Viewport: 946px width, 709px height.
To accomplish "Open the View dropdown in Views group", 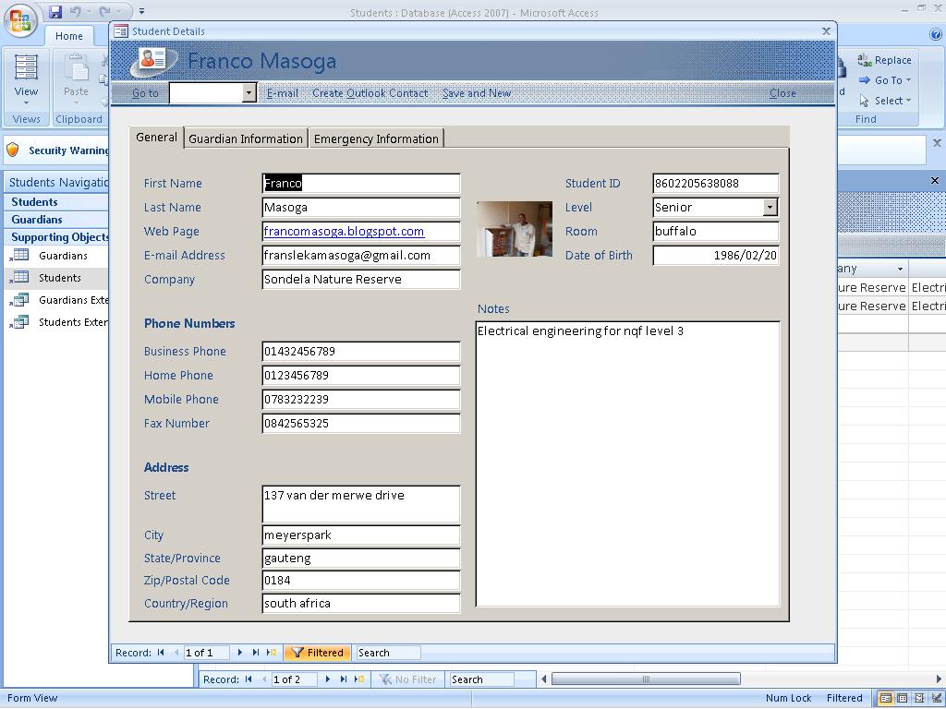I will [x=26, y=79].
